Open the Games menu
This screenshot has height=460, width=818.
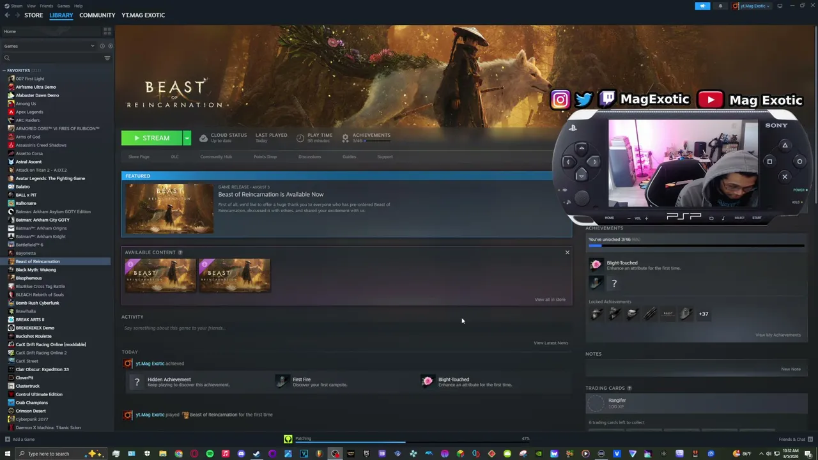pos(63,6)
